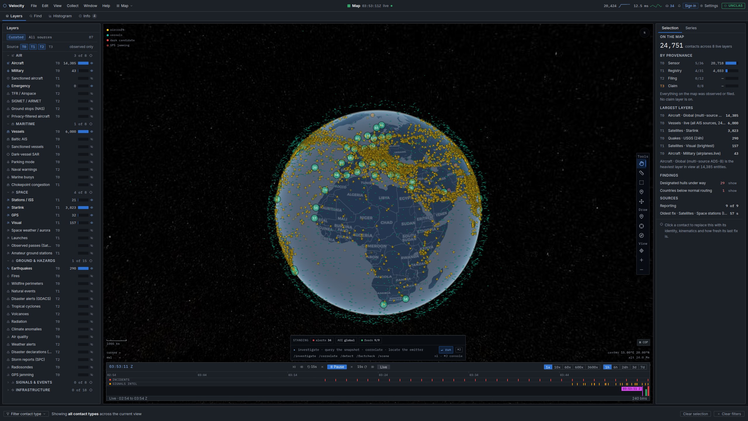Skip to timeline start
748x421 pixels.
pos(294,367)
